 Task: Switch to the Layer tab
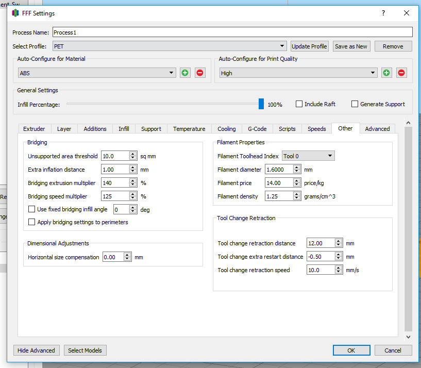point(64,129)
